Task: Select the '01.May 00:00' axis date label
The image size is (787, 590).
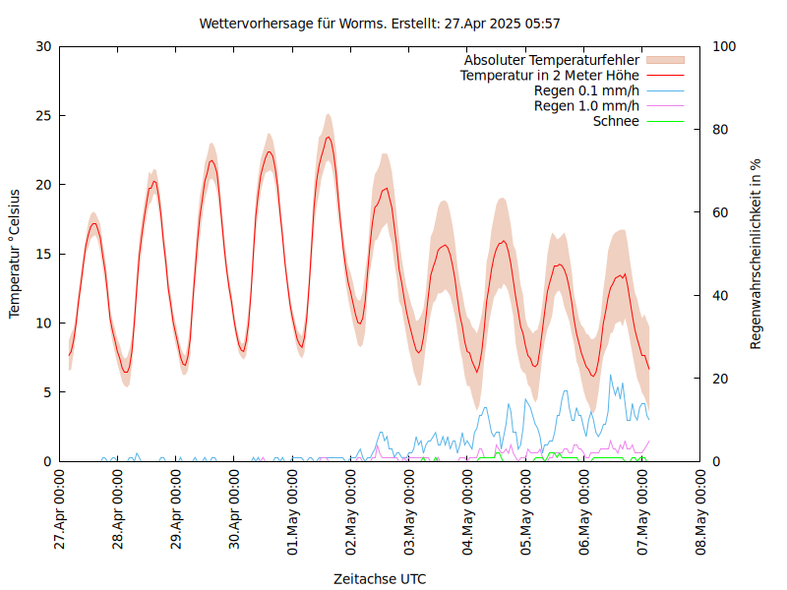Action: tap(293, 511)
